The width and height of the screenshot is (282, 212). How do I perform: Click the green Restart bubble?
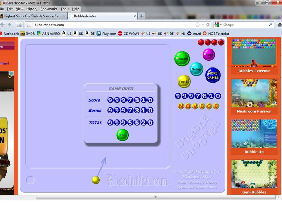coord(182,59)
